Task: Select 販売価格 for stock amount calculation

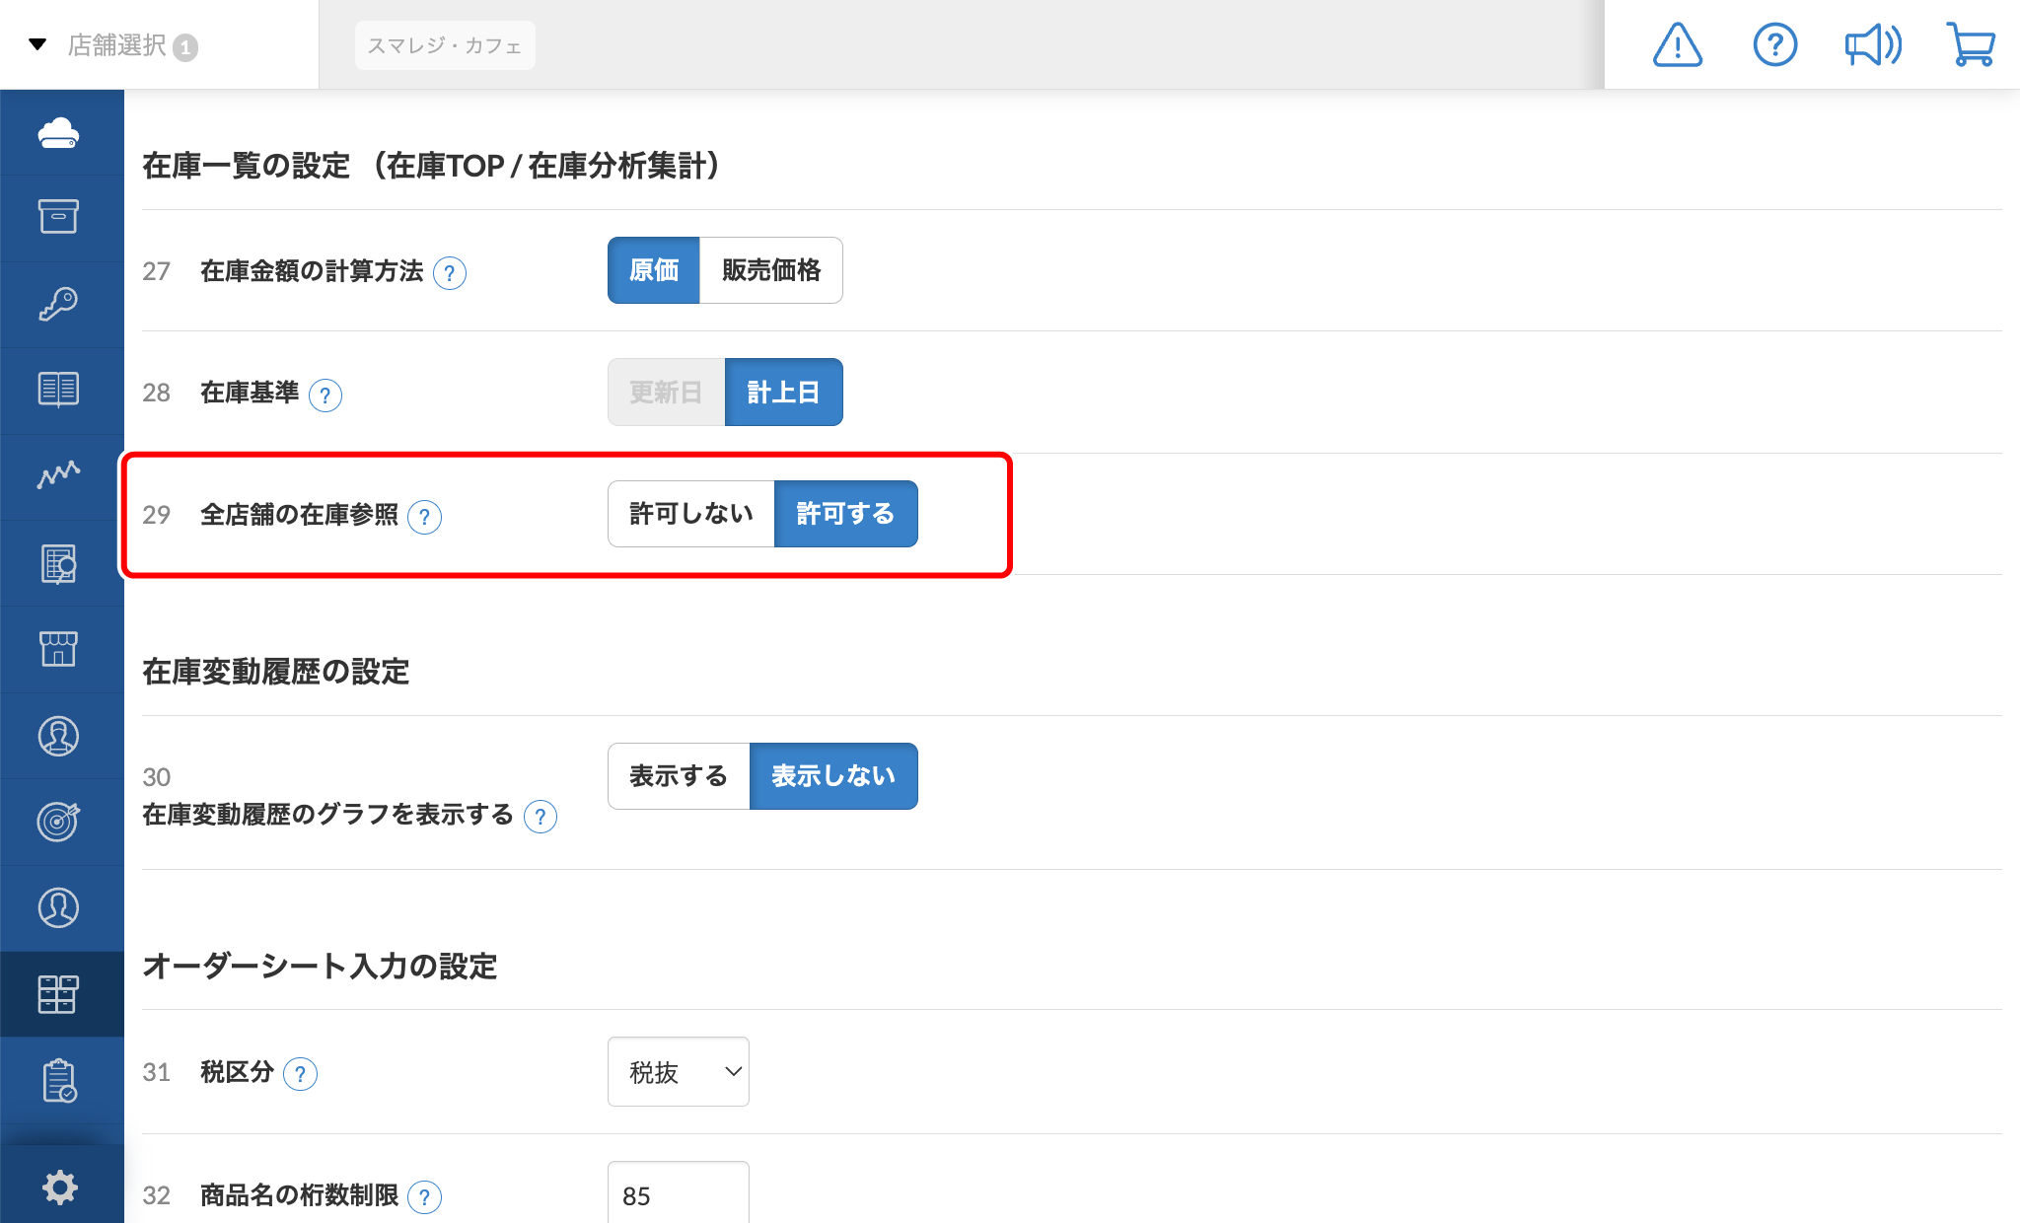Action: coord(771,270)
